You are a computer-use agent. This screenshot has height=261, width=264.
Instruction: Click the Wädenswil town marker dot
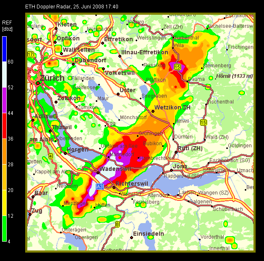point(98,173)
